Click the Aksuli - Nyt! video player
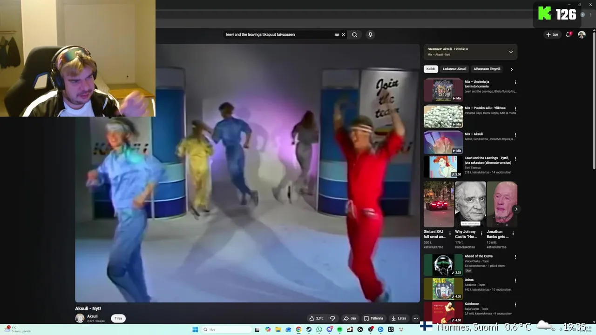 pyautogui.click(x=247, y=173)
